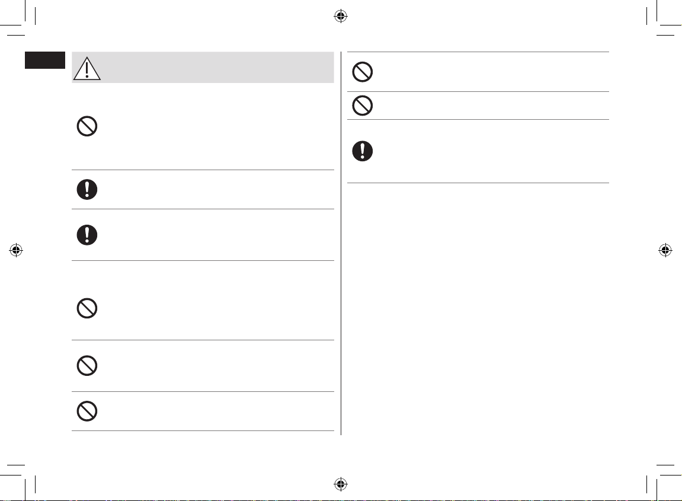682x501 pixels.
Task: Click the topmost prohibition icon in right column
Action: coord(362,72)
